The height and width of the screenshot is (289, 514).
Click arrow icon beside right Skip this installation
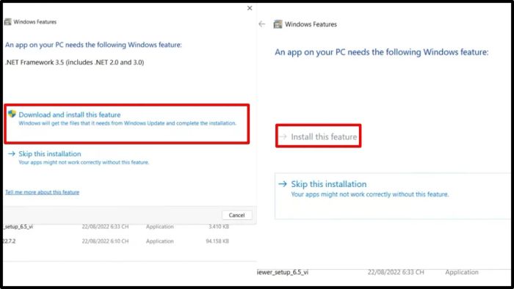(x=283, y=184)
